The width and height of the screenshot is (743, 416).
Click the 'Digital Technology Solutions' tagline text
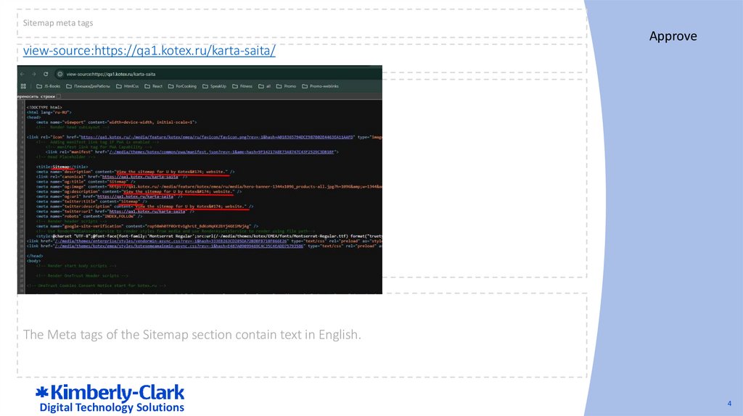point(112,407)
